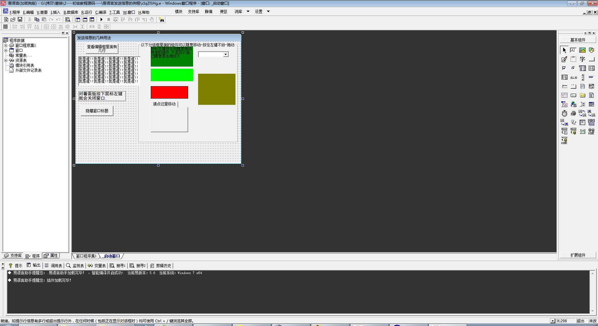Open the F.程序 menu
This screenshot has height=326, width=598.
coord(15,12)
